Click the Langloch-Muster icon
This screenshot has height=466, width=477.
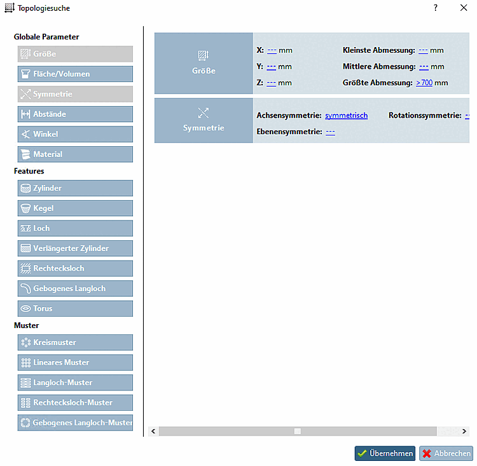25,383
